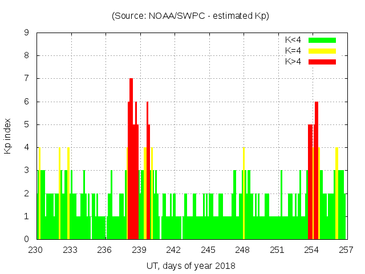Image resolution: width=365 pixels, height=274 pixels.
Task: Select the "K>4" legend label text
Action: pos(294,62)
